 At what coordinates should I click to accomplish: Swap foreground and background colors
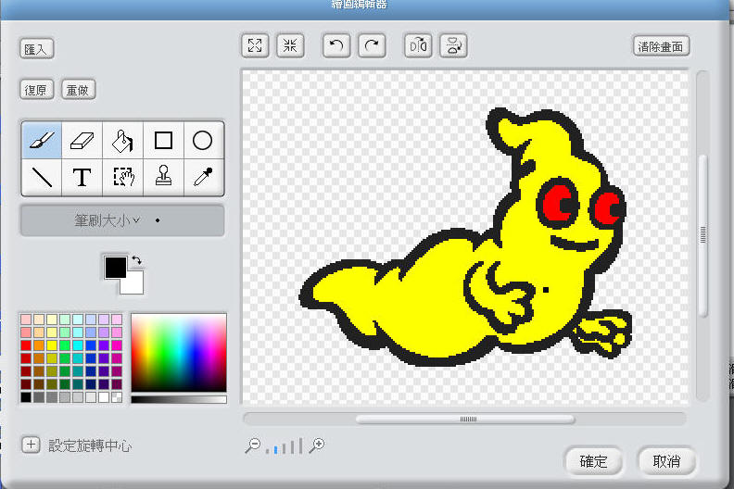(137, 261)
